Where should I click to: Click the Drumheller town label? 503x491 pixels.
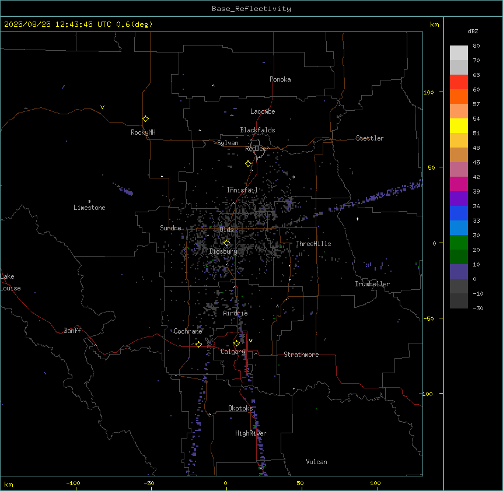tap(372, 284)
